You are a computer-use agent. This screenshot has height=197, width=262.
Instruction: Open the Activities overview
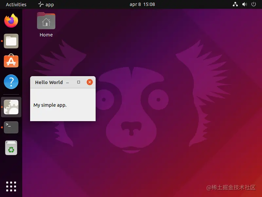[x=16, y=4]
